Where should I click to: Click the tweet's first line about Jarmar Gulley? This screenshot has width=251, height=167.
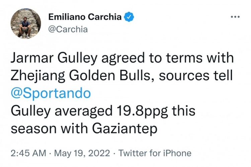coord(122,58)
